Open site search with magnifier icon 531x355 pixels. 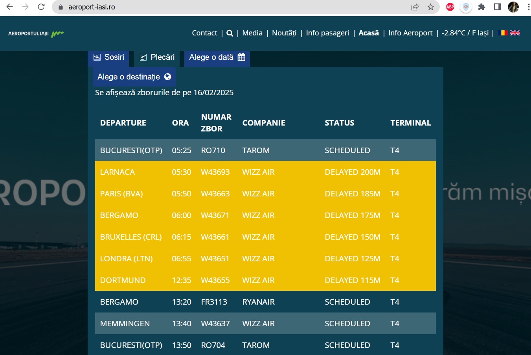point(230,33)
